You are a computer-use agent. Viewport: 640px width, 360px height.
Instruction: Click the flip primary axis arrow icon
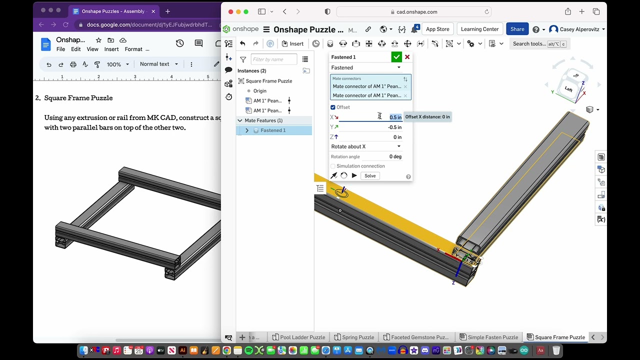pyautogui.click(x=334, y=175)
